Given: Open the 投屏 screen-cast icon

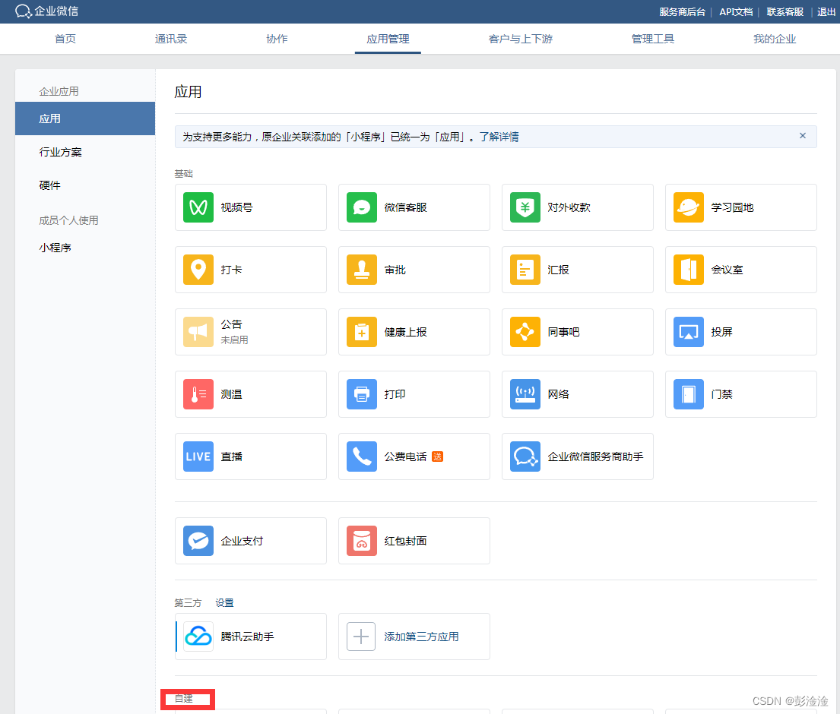Looking at the screenshot, I should click(x=689, y=332).
